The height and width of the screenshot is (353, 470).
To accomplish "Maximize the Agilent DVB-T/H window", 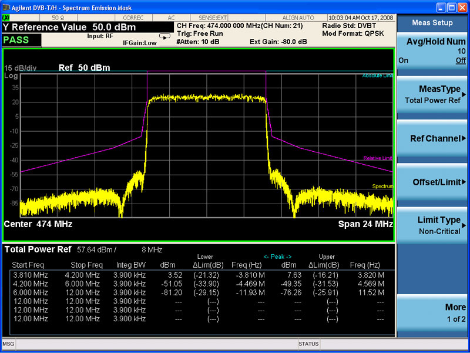I will 452,6.
